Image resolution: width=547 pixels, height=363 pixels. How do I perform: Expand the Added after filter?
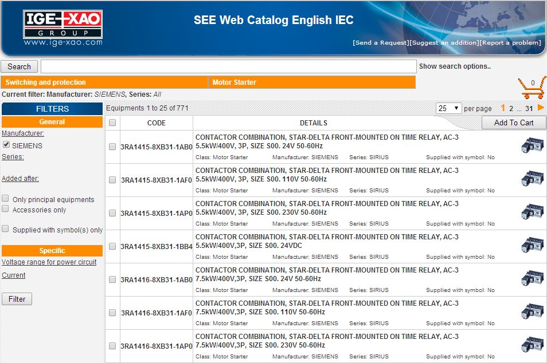tap(20, 179)
